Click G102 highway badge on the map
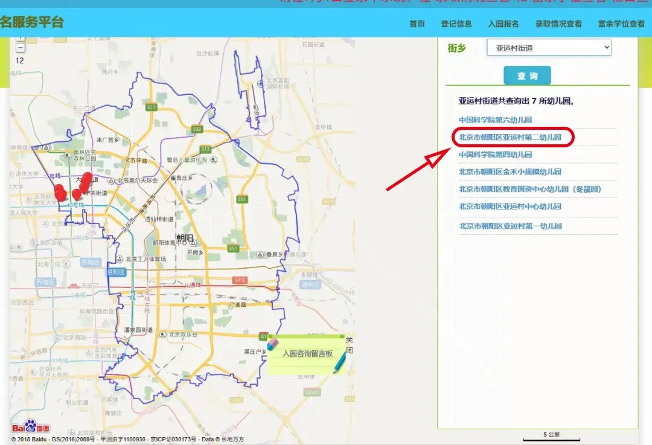The height and width of the screenshot is (445, 652). pyautogui.click(x=240, y=280)
